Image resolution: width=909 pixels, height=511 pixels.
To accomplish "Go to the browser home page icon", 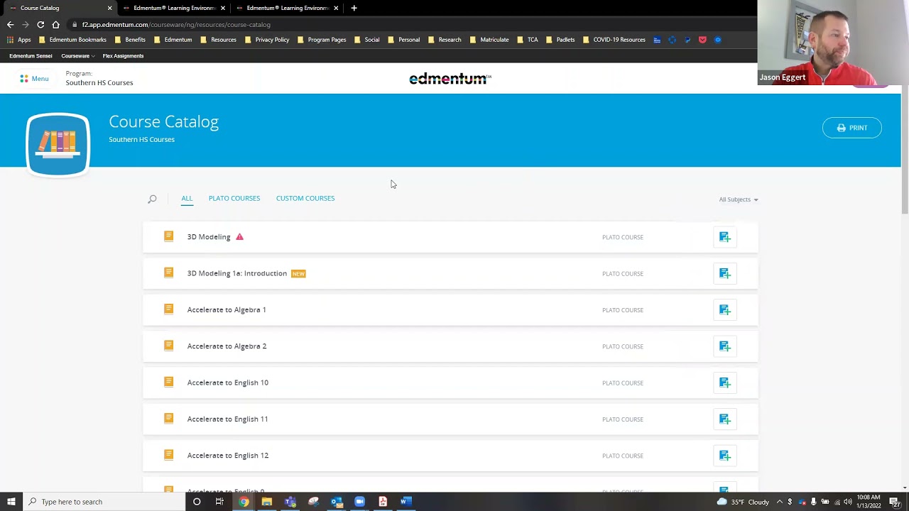I will click(x=55, y=24).
